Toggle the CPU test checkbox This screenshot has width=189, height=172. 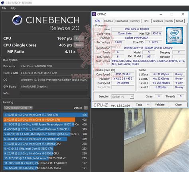87,38
